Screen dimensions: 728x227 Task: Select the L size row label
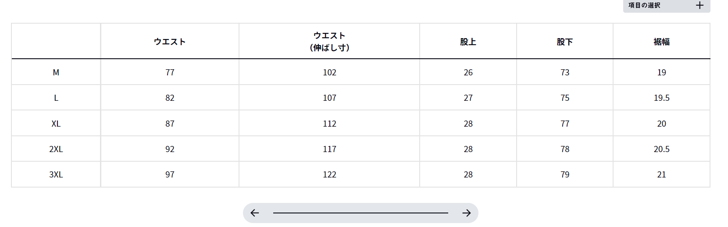(x=56, y=98)
